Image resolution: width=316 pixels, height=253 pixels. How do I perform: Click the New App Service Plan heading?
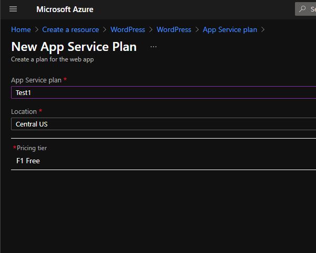pyautogui.click(x=74, y=47)
